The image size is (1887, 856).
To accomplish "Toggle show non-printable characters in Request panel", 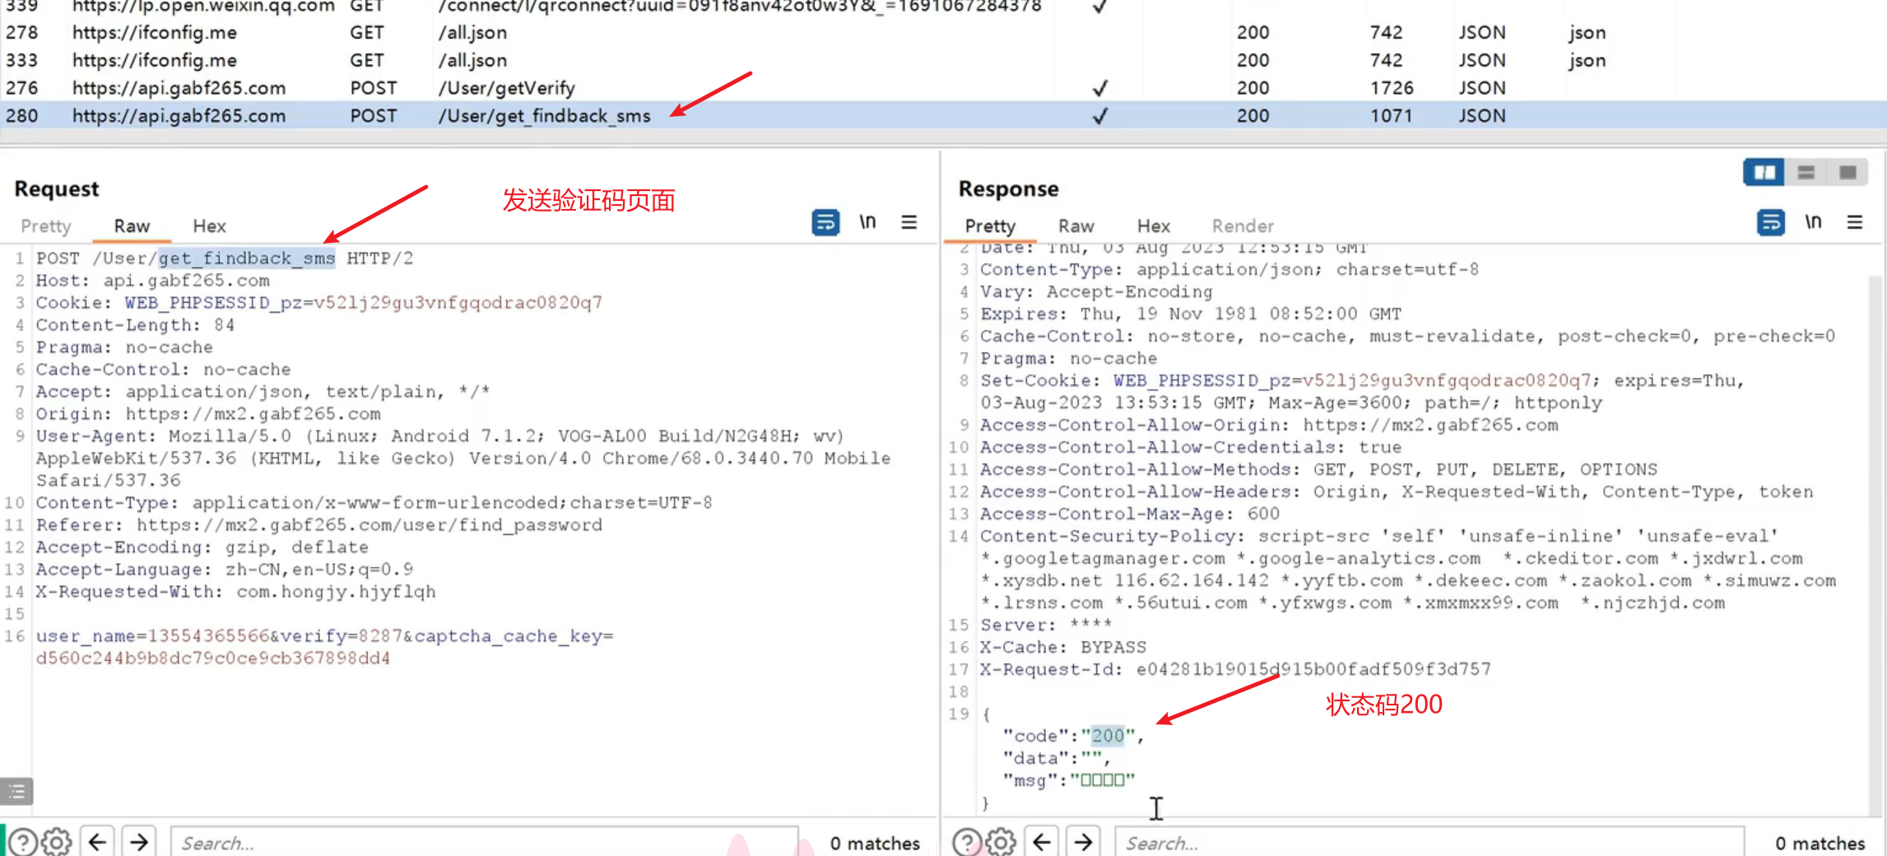I will click(x=867, y=222).
